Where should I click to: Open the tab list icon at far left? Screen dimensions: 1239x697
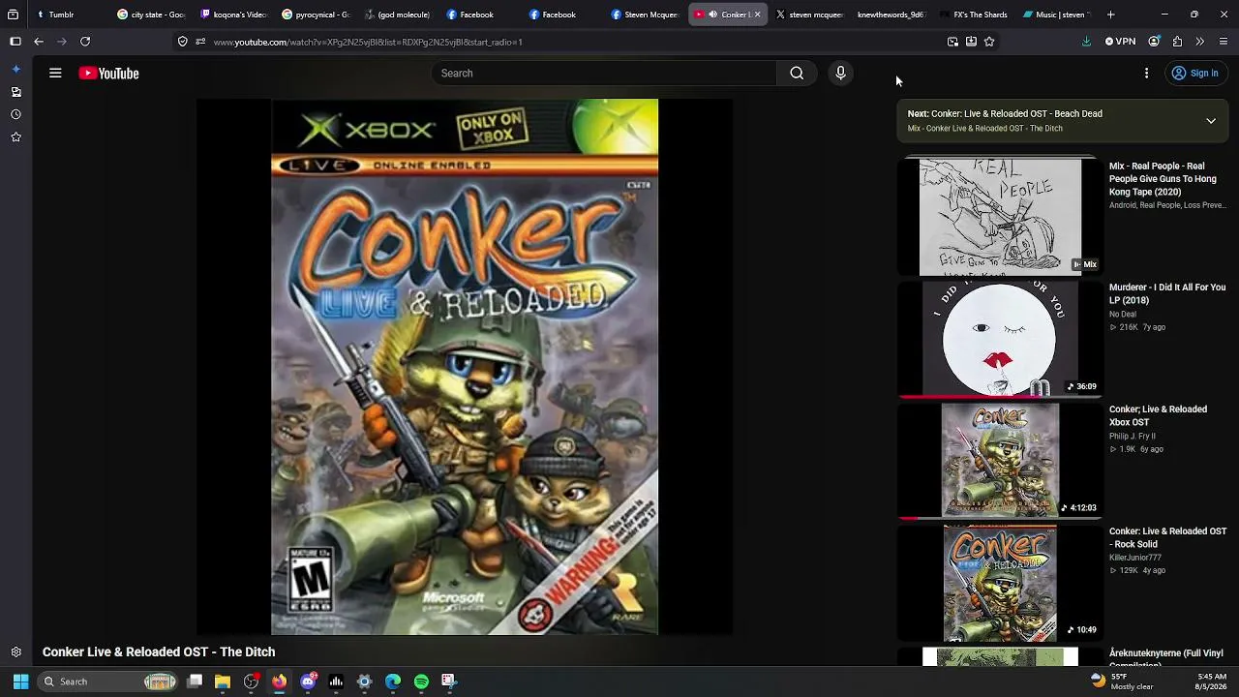[x=13, y=15]
